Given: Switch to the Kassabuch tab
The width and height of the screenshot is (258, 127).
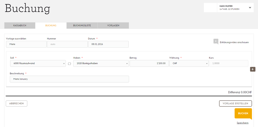Looking at the screenshot, I should click(20, 26).
